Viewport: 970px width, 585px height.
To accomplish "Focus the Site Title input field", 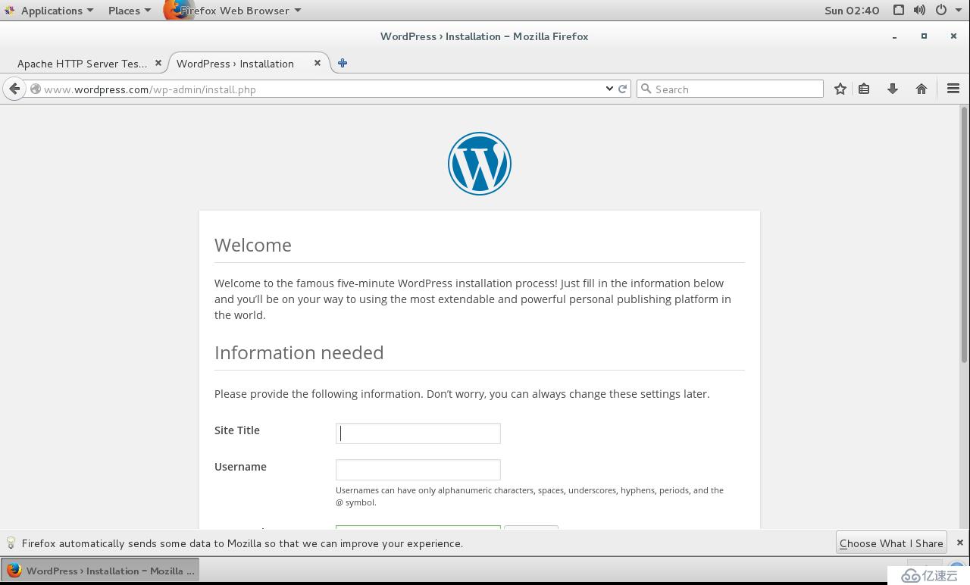I will click(x=418, y=433).
